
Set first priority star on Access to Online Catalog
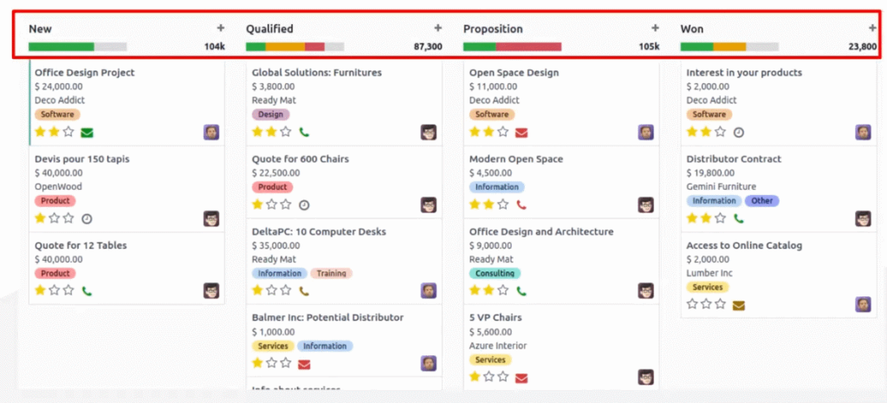692,304
